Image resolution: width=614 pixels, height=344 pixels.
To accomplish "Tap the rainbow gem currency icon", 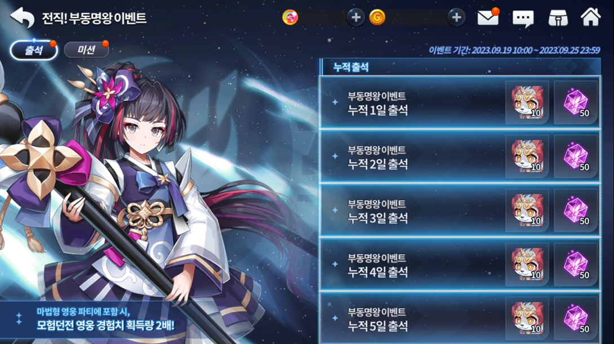I will coord(290,17).
